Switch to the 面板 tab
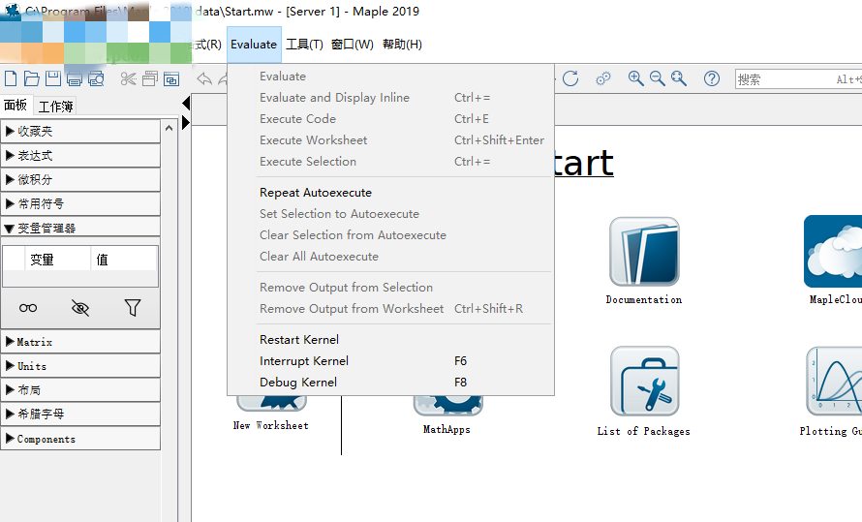The height and width of the screenshot is (522, 862). coord(15,105)
